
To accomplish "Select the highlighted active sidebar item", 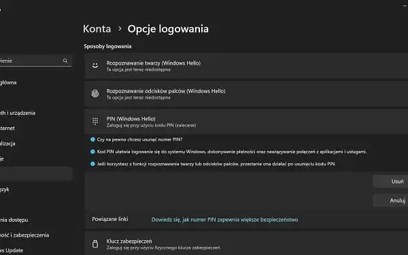I will point(35,174).
